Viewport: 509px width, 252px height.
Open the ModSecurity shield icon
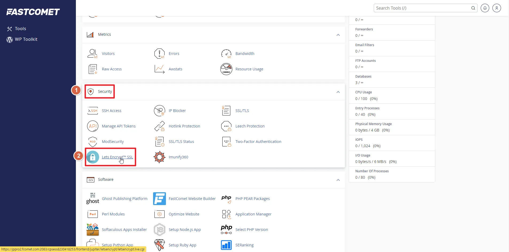92,142
